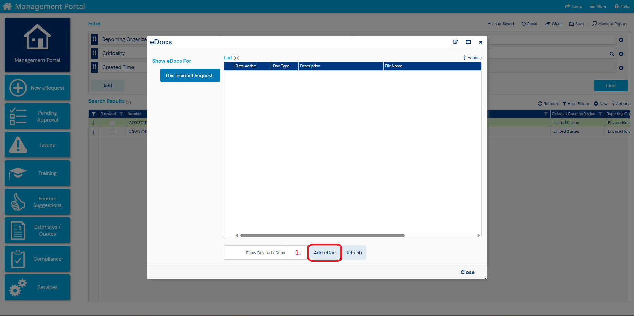Select the New eRequest plus icon
634x316 pixels.
pyautogui.click(x=18, y=88)
